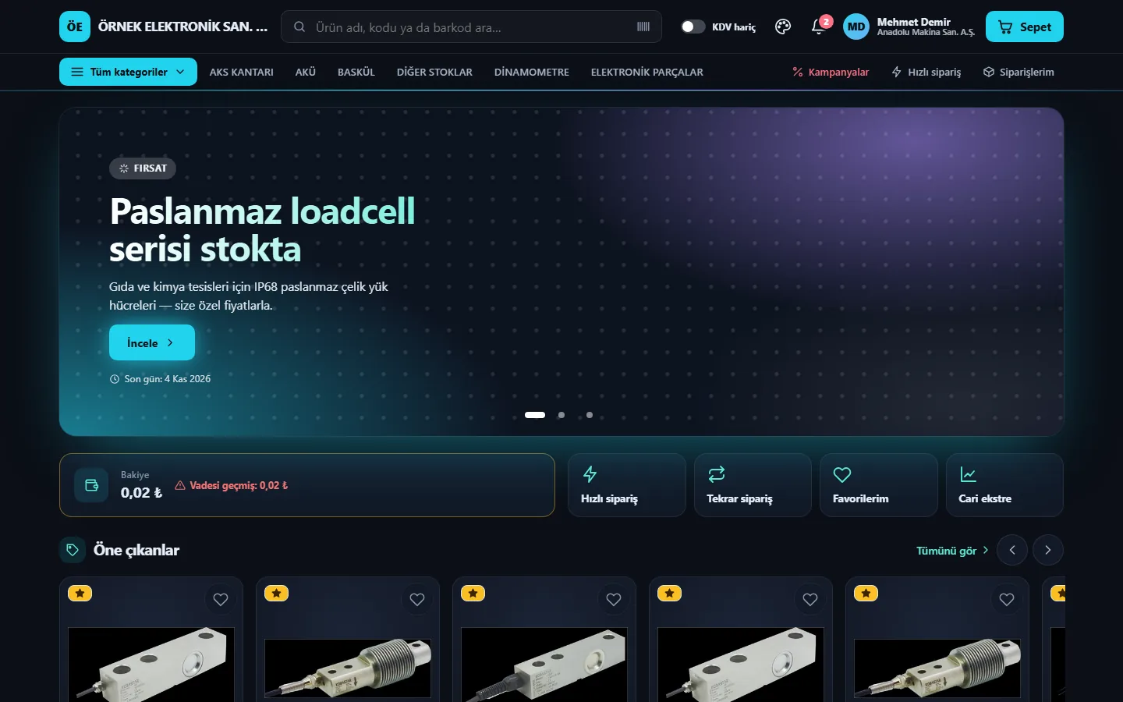Open the Sepet cart button
This screenshot has height=702, width=1123.
point(1025,27)
